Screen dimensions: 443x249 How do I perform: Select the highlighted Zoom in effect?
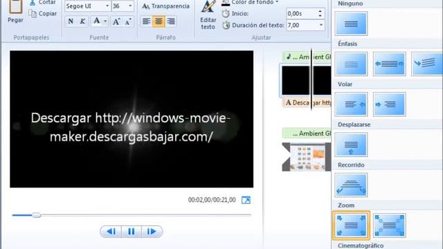[351, 225]
